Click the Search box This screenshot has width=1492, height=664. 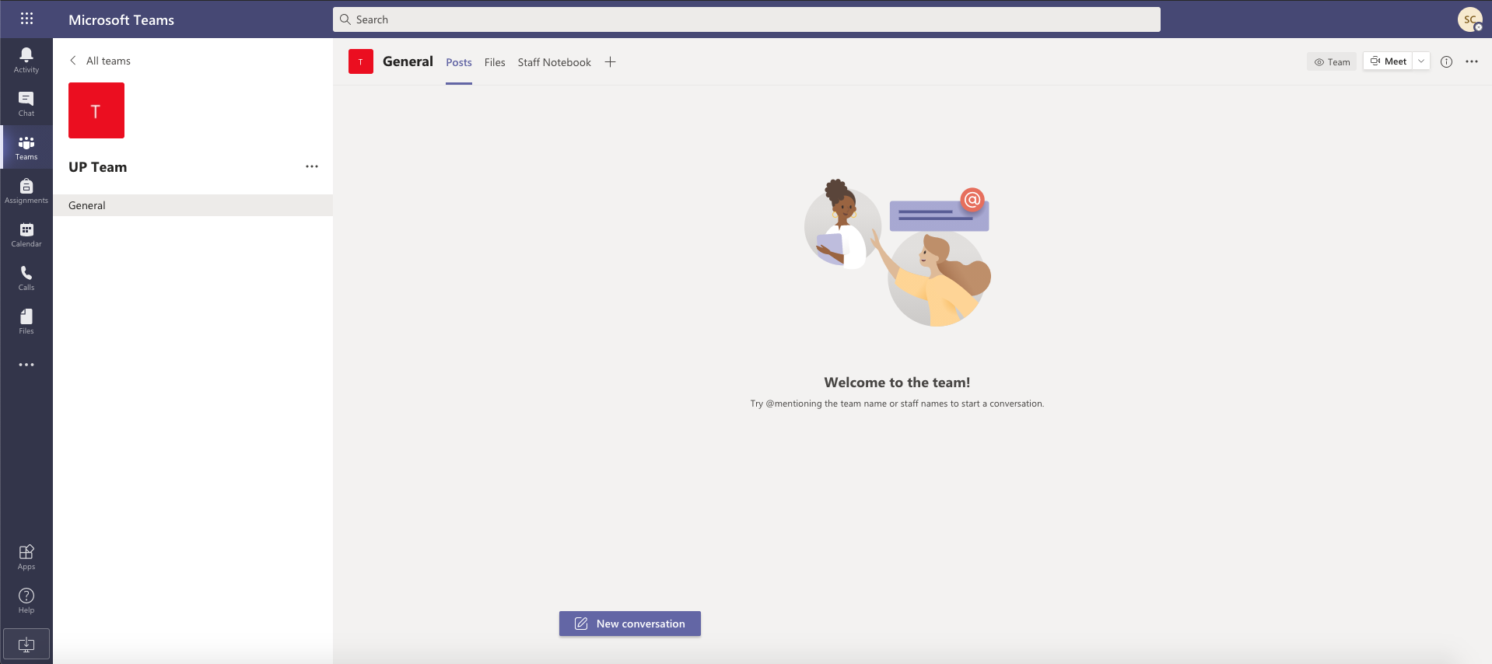747,19
